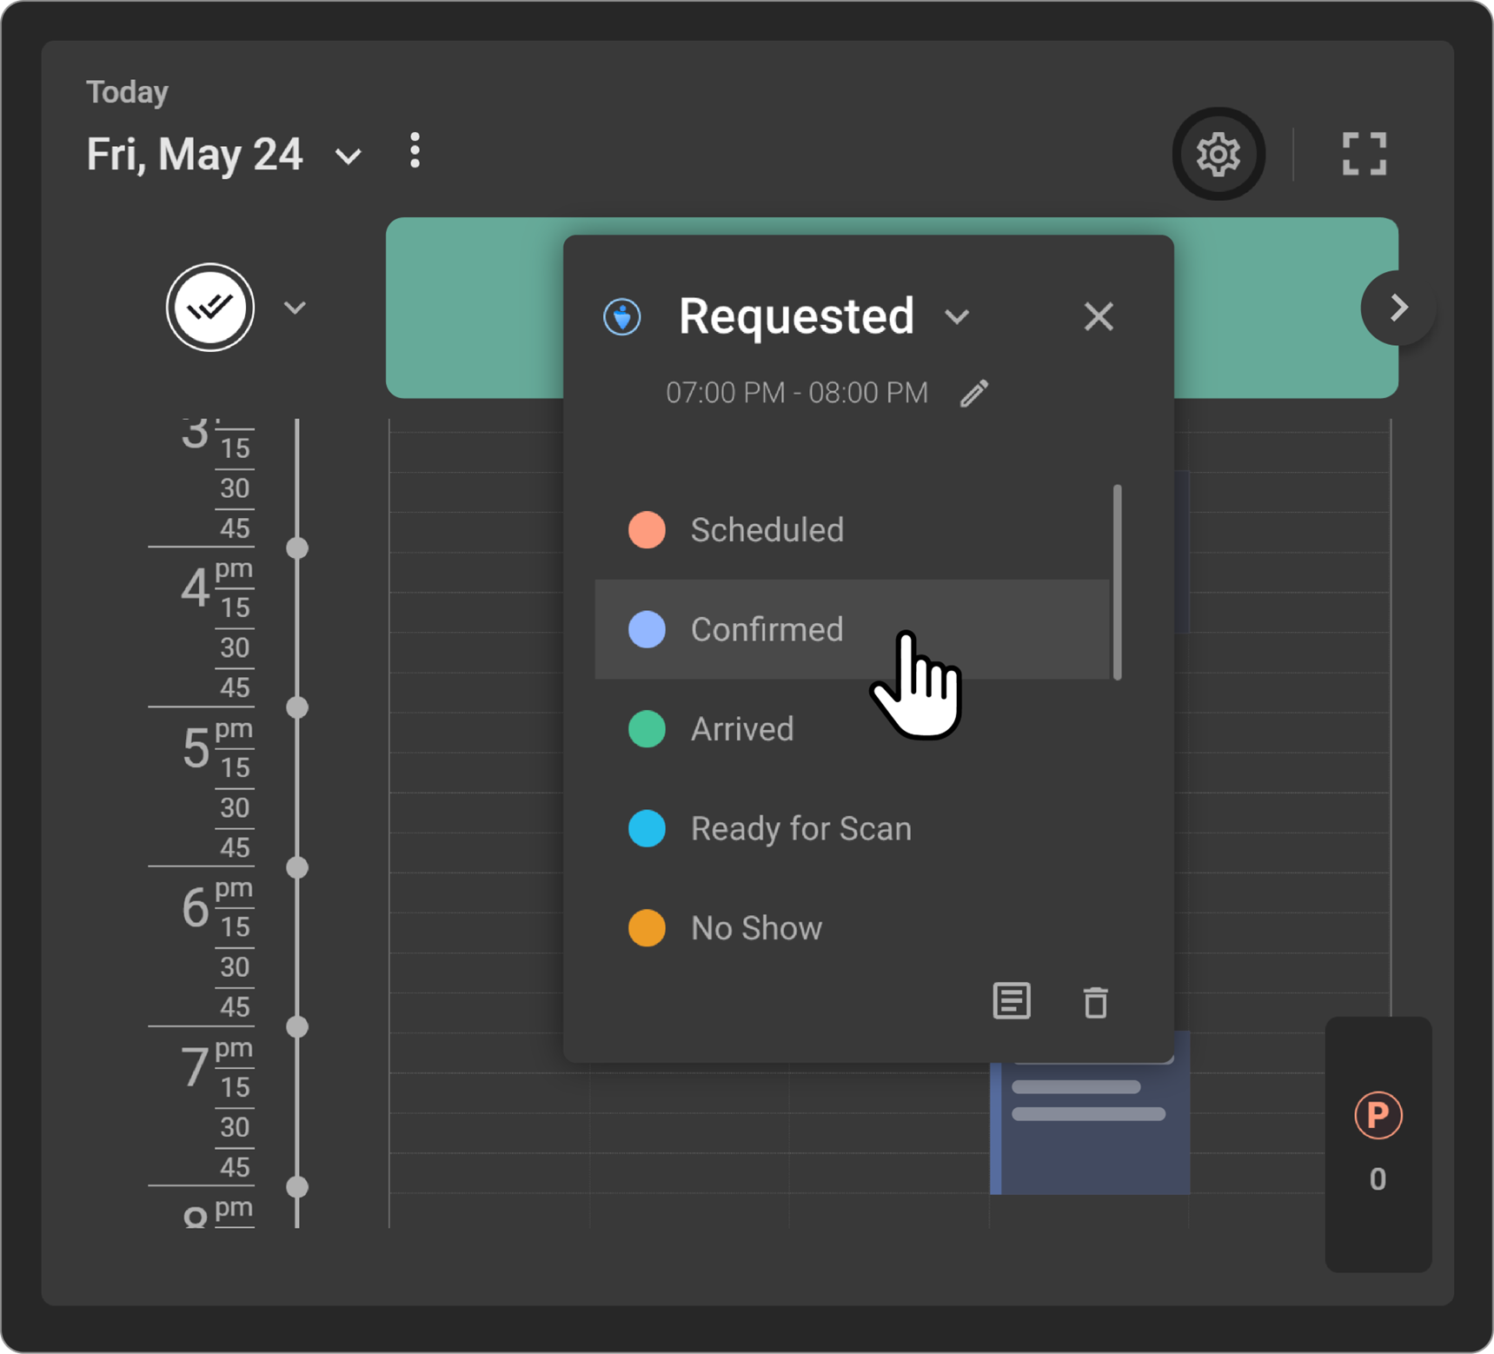This screenshot has width=1494, height=1354.
Task: Select the Confirmed status option
Action: coord(767,630)
